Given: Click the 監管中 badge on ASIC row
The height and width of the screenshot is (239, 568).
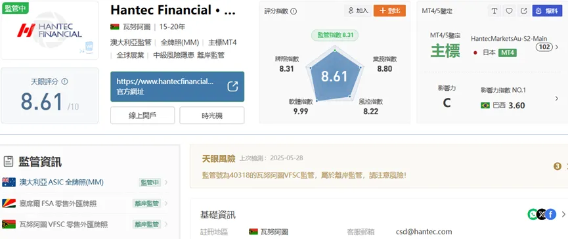Looking at the screenshot, I should pos(150,183).
